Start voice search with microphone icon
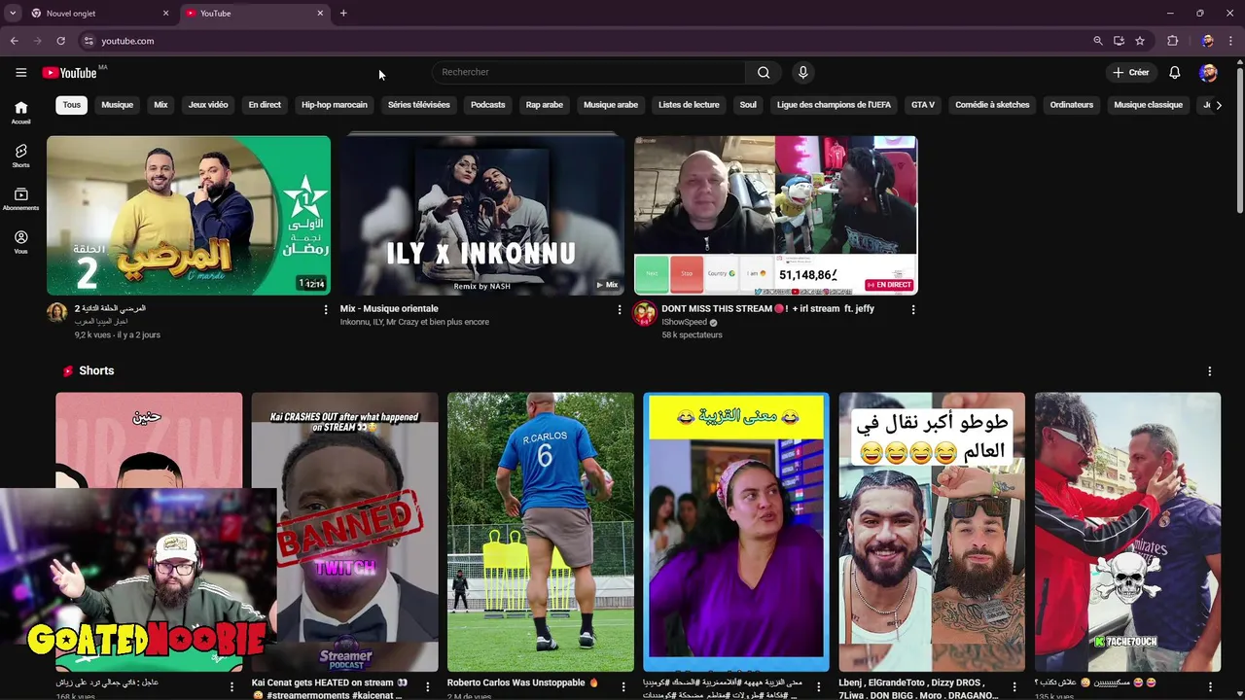The height and width of the screenshot is (700, 1245). pos(802,72)
